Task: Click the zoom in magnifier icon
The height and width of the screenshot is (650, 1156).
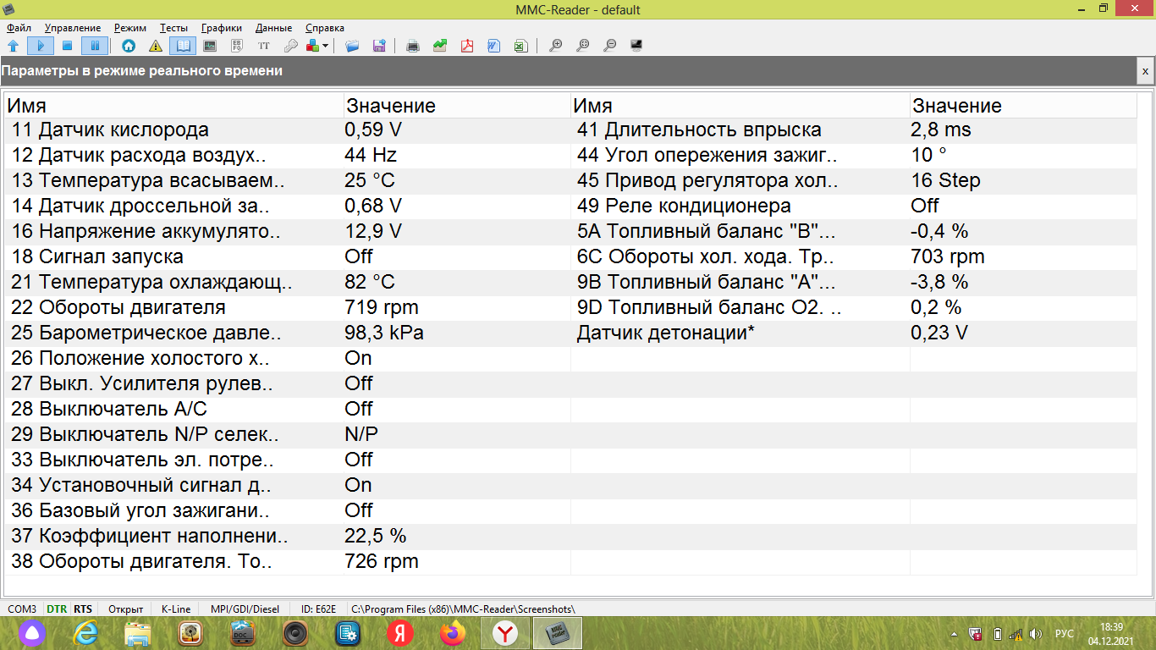Action: [555, 46]
